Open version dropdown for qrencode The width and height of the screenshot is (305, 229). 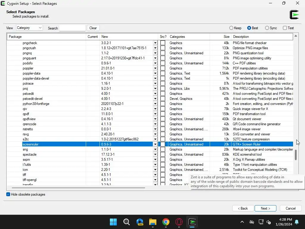click(155, 124)
